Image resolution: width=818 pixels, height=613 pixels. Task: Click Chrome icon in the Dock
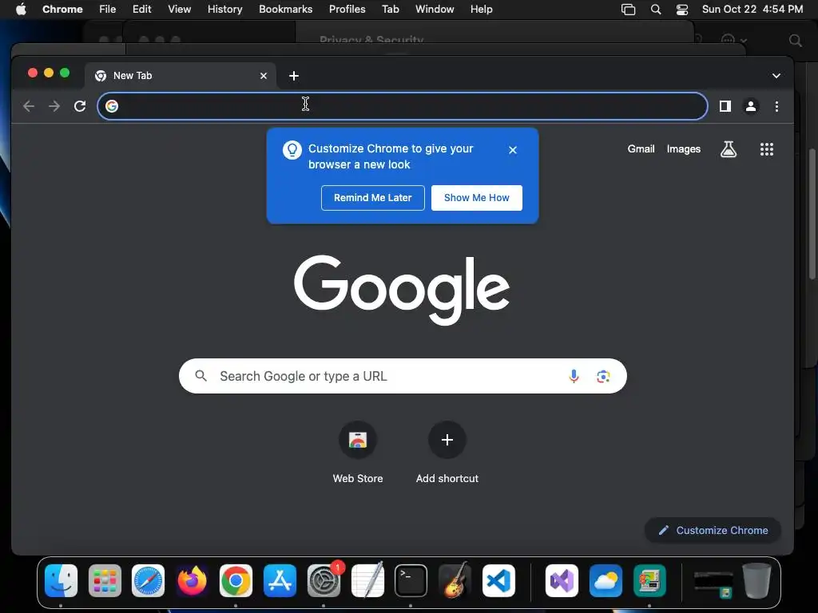point(236,581)
